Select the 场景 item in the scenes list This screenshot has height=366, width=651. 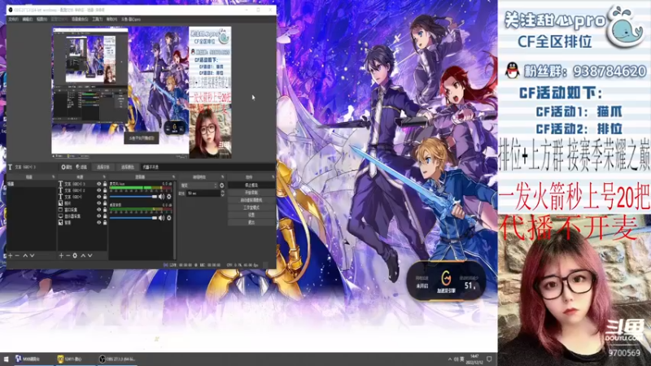pyautogui.click(x=32, y=184)
